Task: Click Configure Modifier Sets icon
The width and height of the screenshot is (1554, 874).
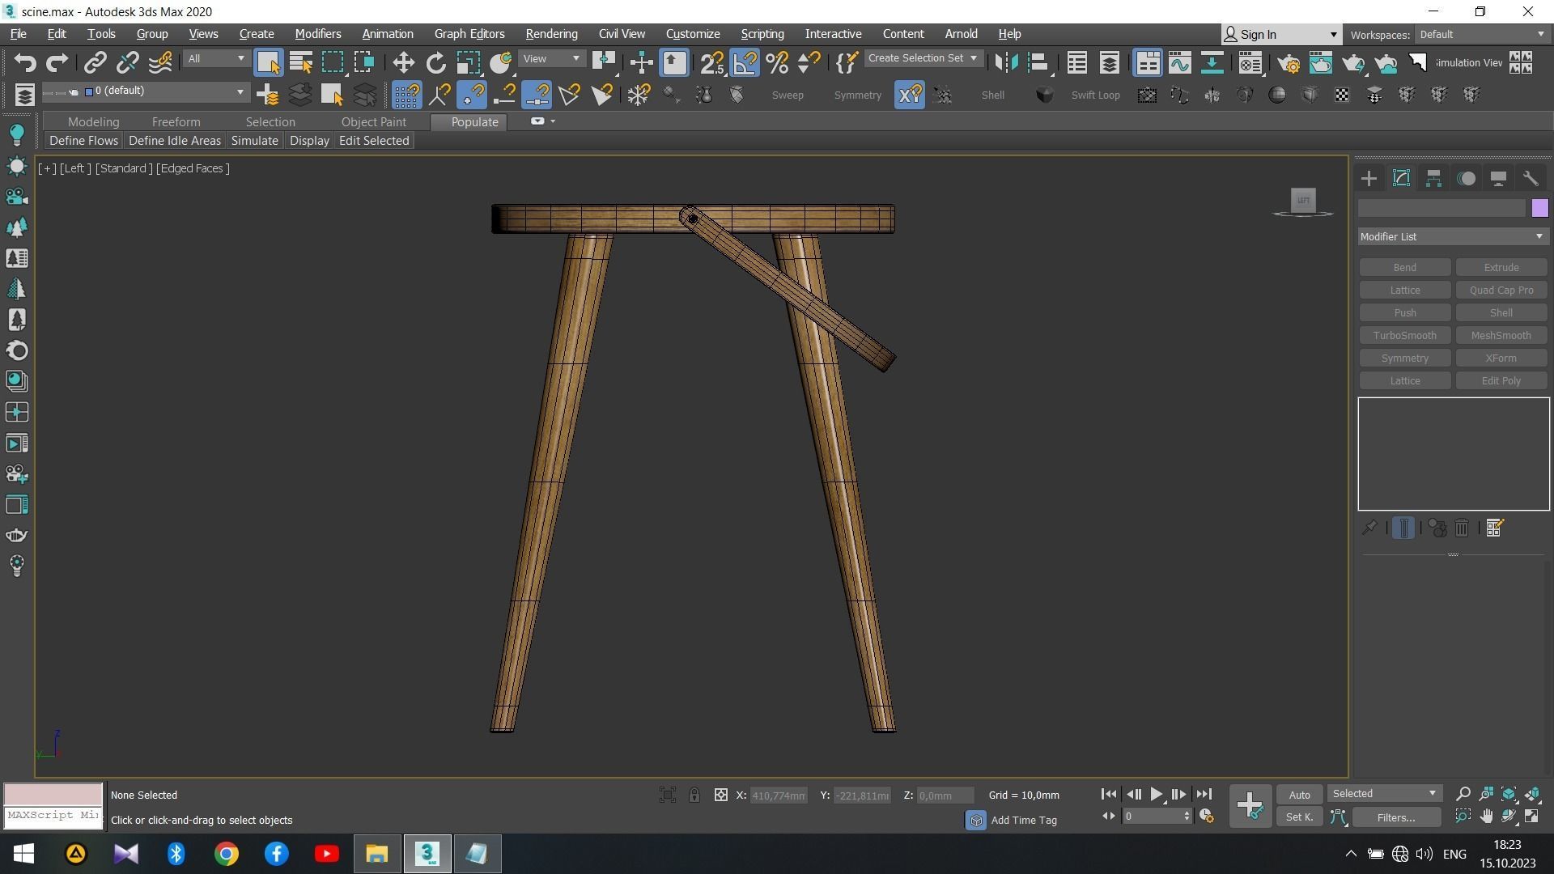Action: pos(1495,528)
